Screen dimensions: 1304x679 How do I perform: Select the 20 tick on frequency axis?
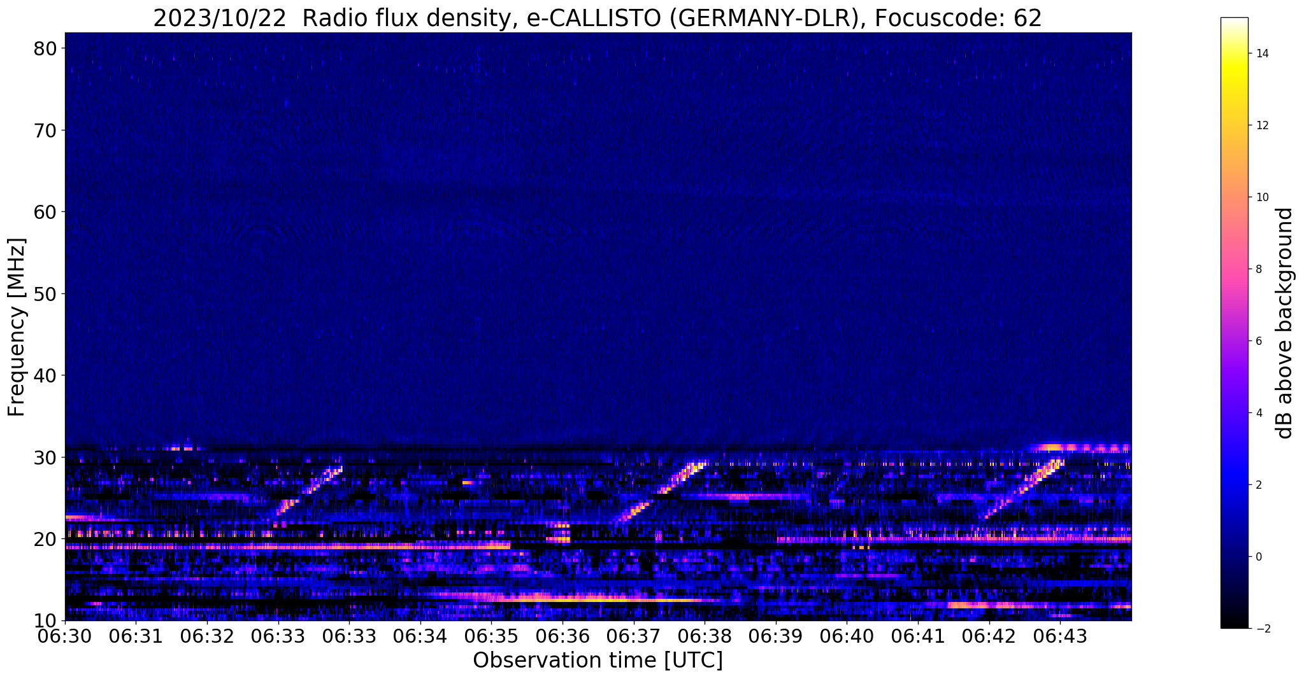pyautogui.click(x=45, y=539)
